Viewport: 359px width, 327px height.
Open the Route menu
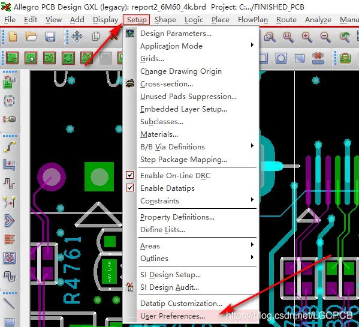pos(286,20)
